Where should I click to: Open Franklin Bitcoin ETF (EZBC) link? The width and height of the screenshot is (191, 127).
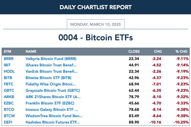[50, 103]
